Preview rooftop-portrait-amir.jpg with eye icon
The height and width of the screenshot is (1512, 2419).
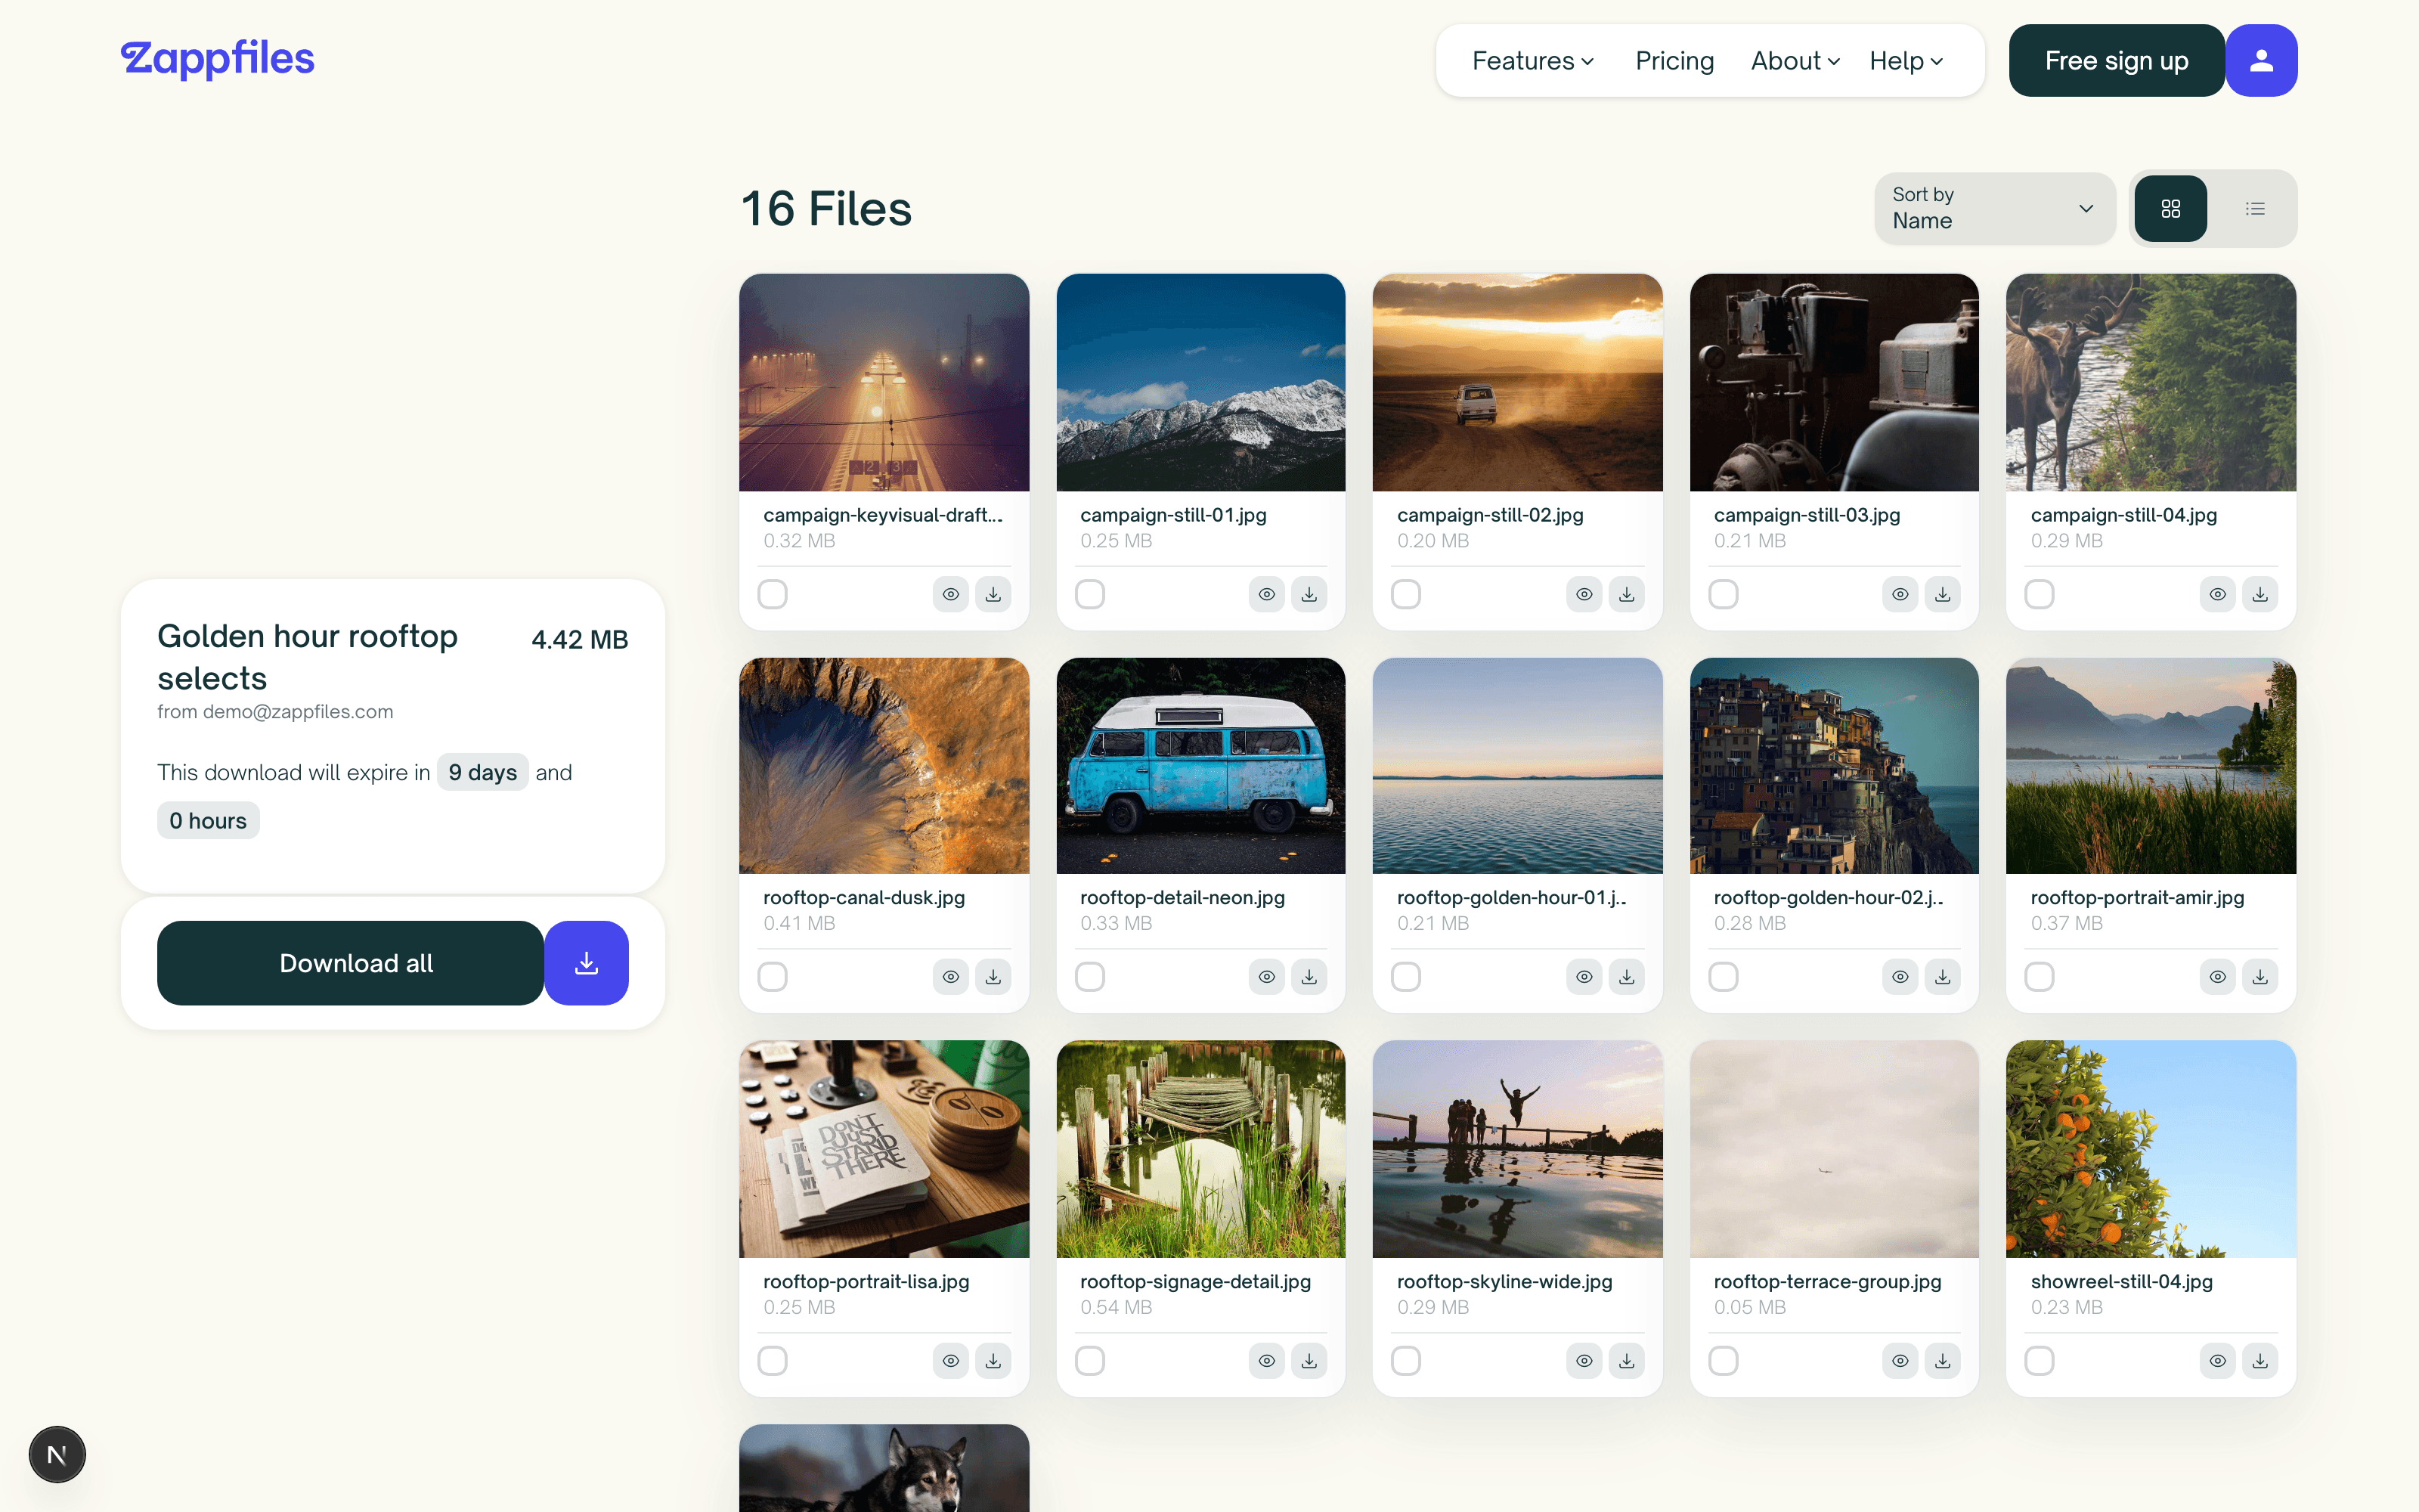click(x=2217, y=977)
